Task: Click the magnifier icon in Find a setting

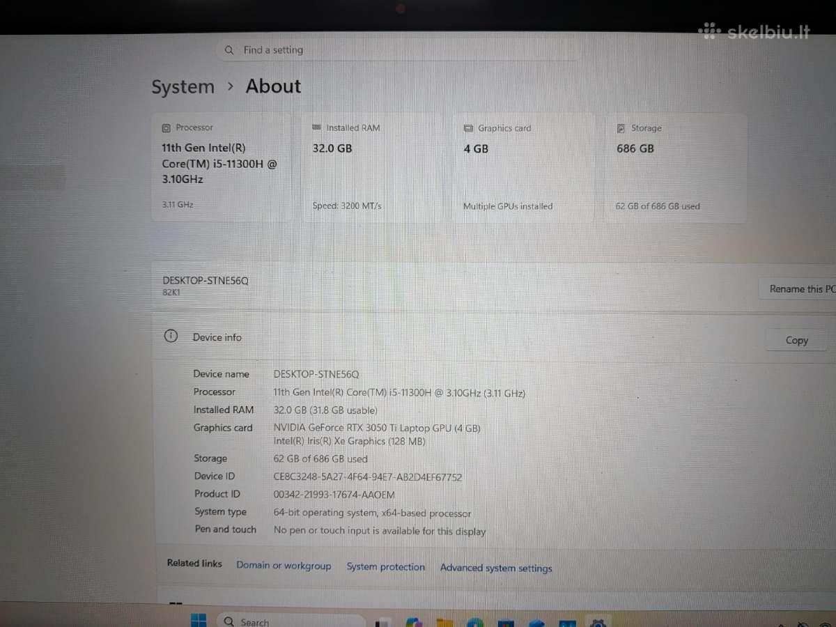Action: pyautogui.click(x=229, y=50)
